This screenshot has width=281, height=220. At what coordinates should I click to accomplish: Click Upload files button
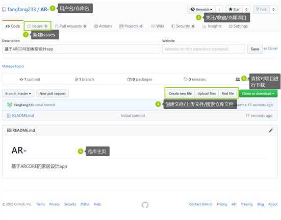(207, 93)
